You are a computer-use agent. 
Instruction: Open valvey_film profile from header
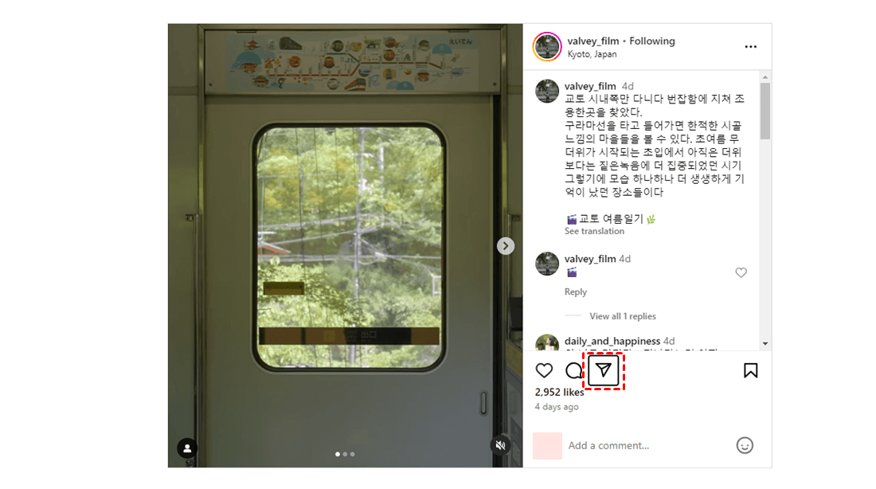pos(592,41)
